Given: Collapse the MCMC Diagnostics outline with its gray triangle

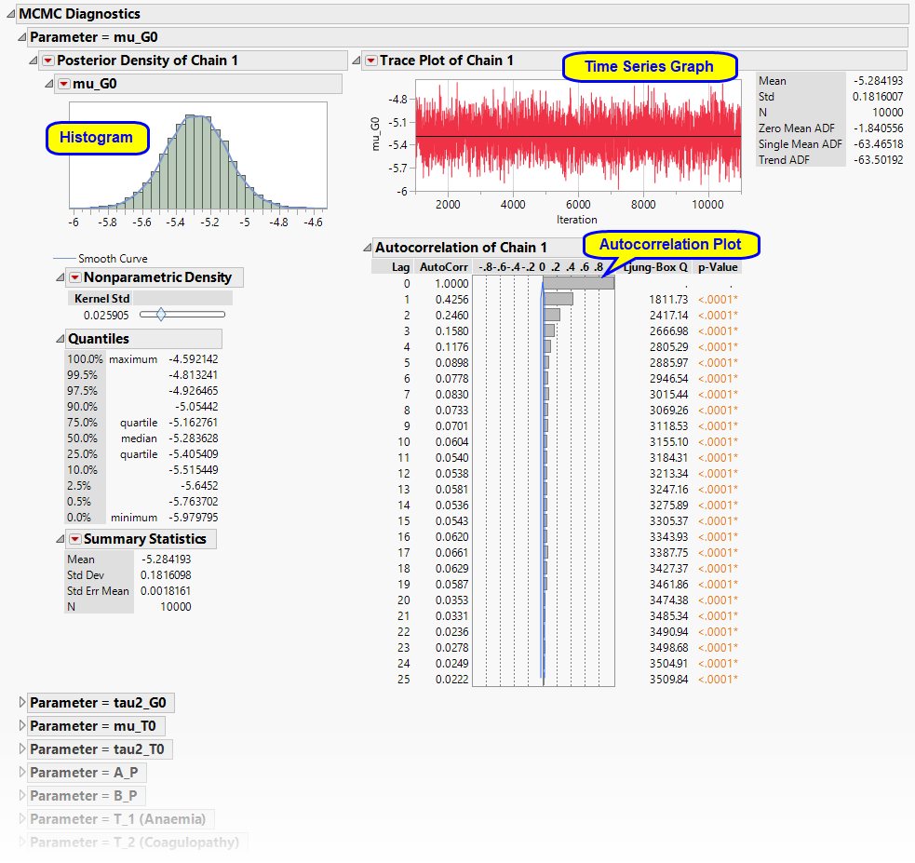Looking at the screenshot, I should point(10,14).
